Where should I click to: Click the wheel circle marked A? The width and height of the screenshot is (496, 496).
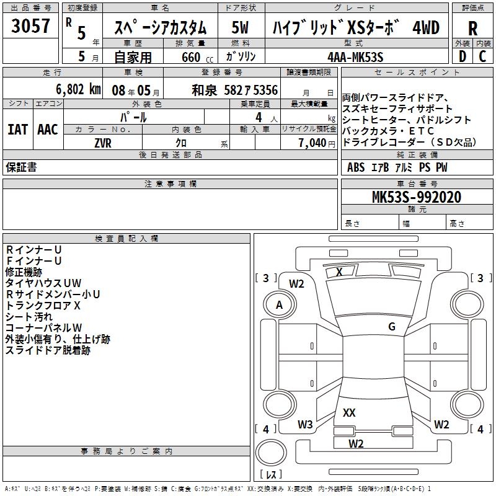(x=279, y=305)
